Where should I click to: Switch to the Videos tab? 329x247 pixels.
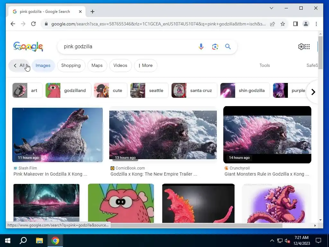click(x=120, y=66)
